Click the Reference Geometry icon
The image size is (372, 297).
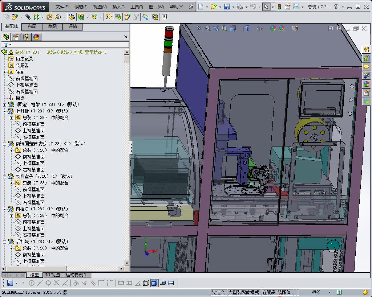95,17
